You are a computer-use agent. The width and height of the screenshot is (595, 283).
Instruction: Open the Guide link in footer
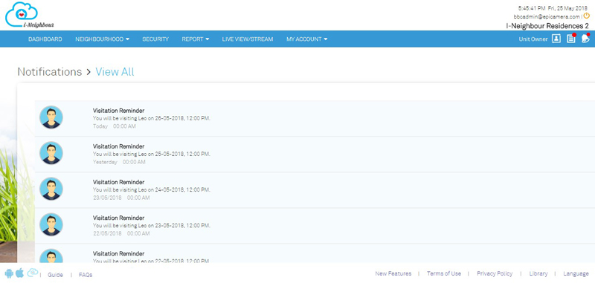coord(55,275)
